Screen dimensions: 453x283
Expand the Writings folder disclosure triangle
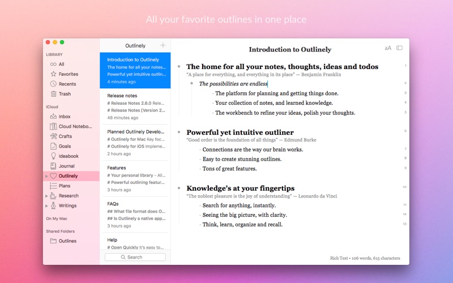(x=46, y=205)
